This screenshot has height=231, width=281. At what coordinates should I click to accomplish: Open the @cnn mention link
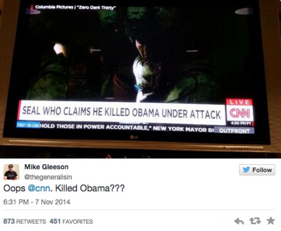click(39, 188)
